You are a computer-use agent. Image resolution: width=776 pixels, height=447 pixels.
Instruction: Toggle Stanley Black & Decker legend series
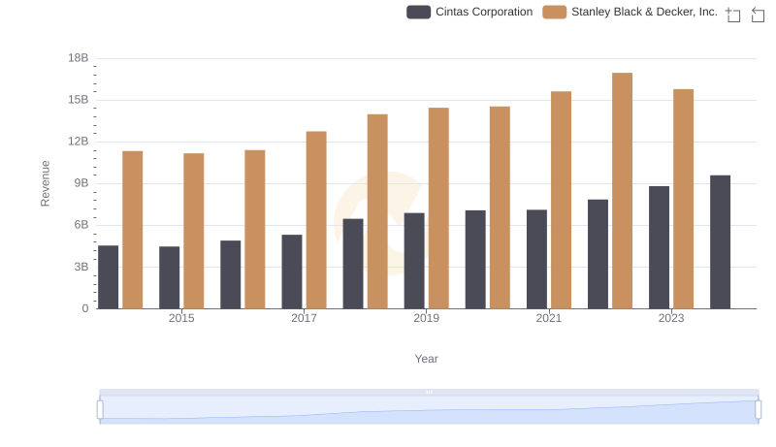tap(630, 12)
